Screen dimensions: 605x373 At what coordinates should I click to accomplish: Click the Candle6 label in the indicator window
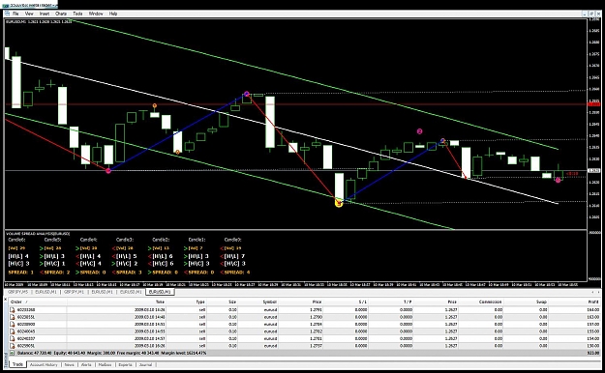point(17,240)
